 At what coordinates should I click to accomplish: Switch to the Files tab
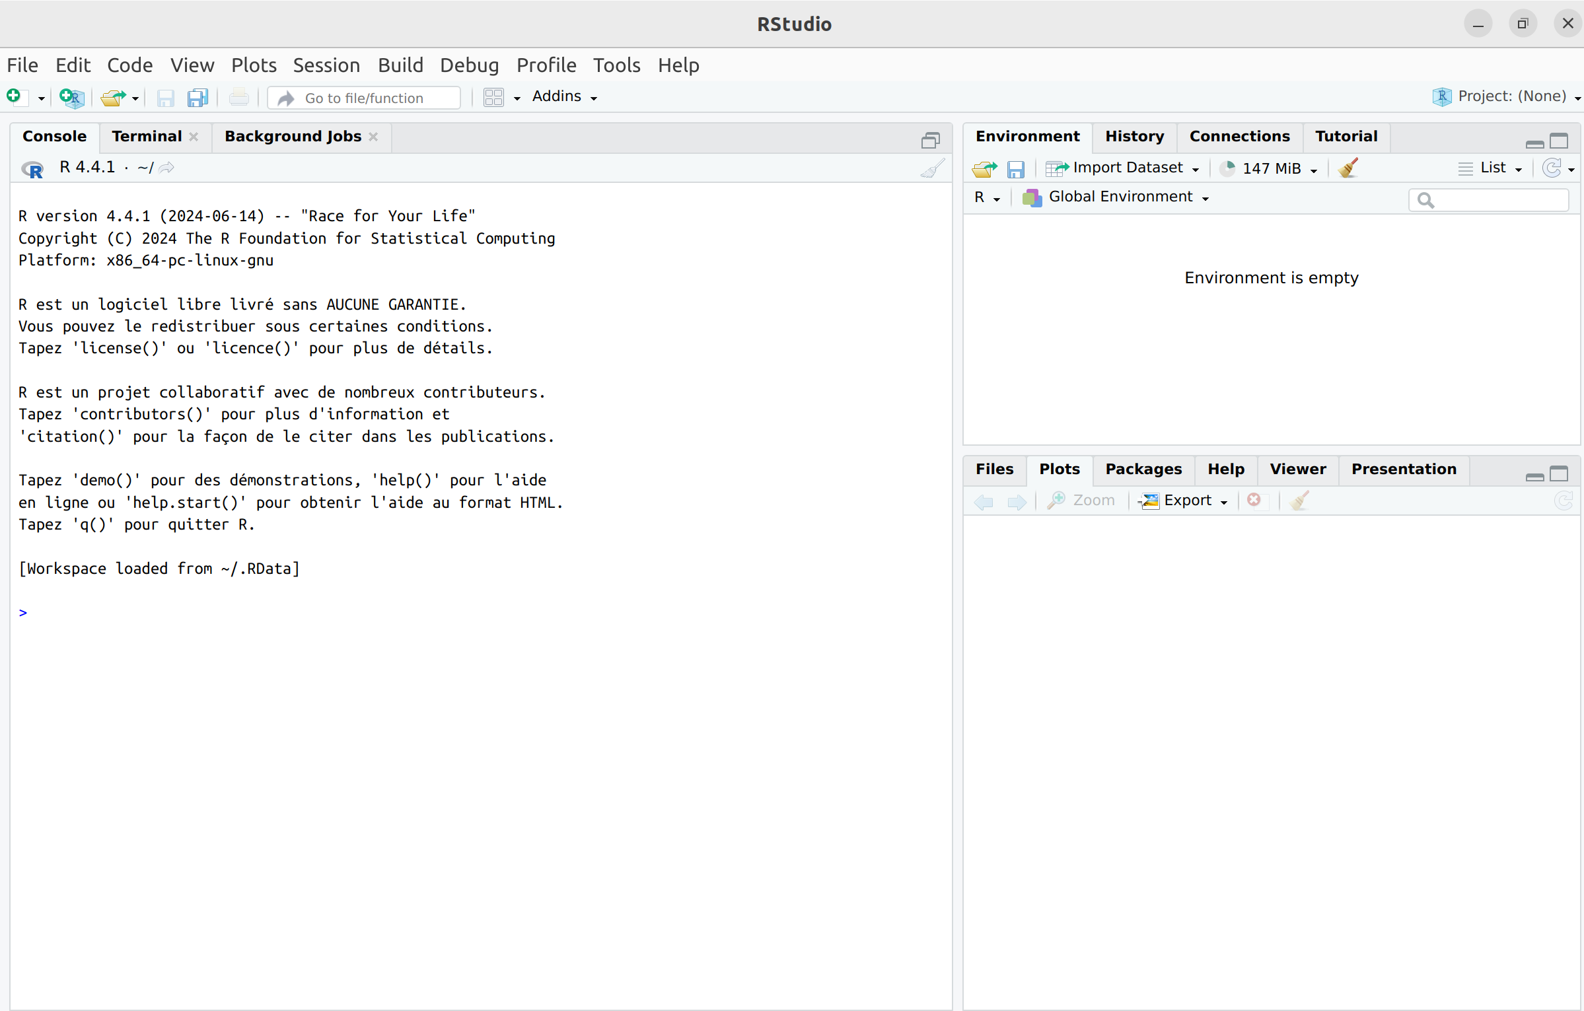994,470
